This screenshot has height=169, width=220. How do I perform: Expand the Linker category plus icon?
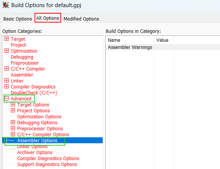pyautogui.click(x=6, y=81)
